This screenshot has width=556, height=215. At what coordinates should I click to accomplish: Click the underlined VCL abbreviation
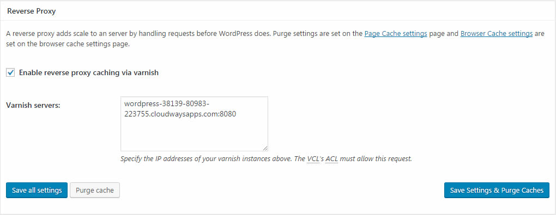(x=314, y=159)
